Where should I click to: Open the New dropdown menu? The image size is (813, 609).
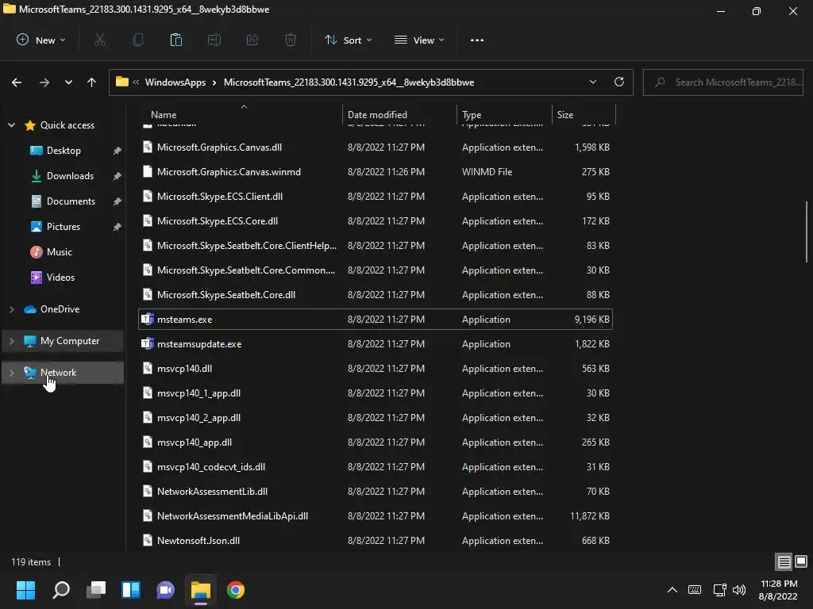point(41,40)
